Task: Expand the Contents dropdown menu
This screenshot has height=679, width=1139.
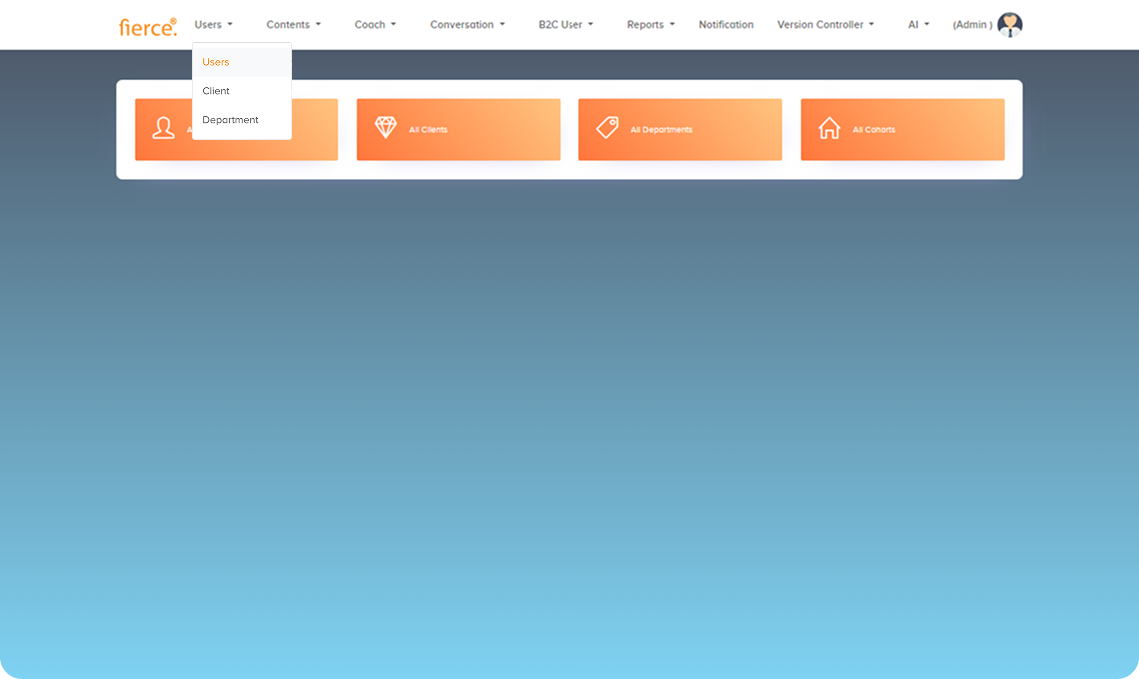Action: 293,24
